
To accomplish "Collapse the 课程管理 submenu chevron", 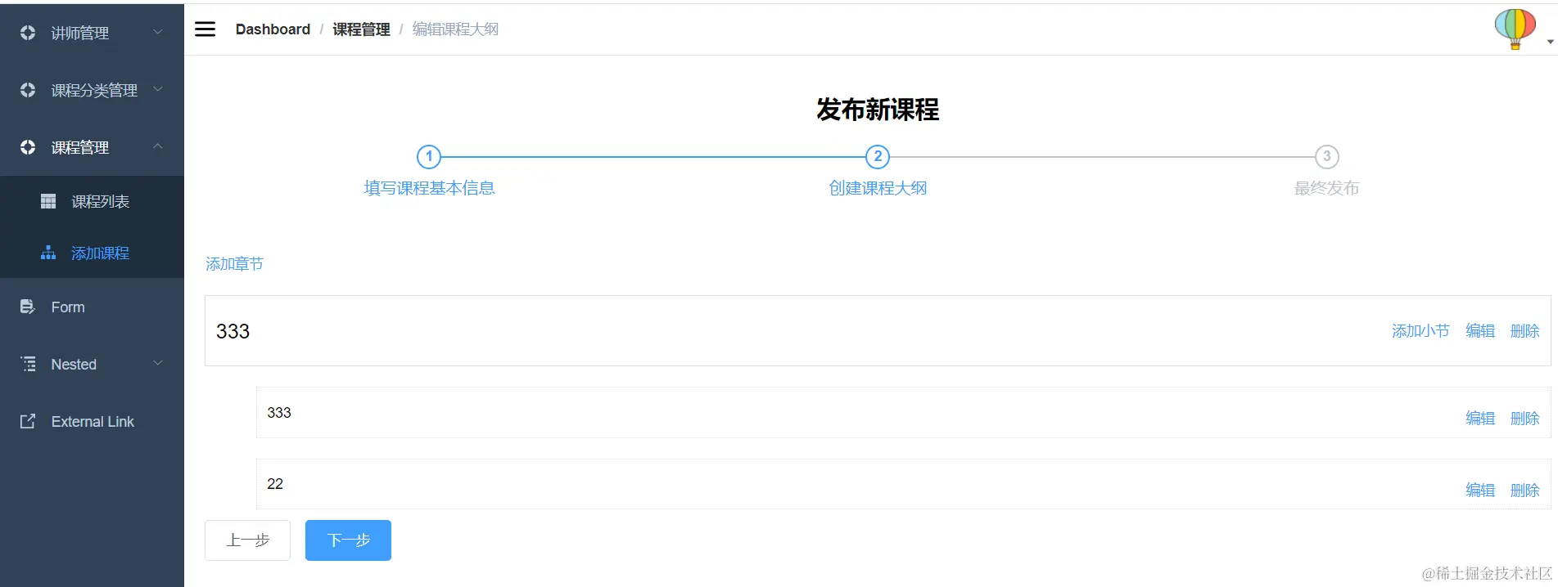I will [x=158, y=146].
